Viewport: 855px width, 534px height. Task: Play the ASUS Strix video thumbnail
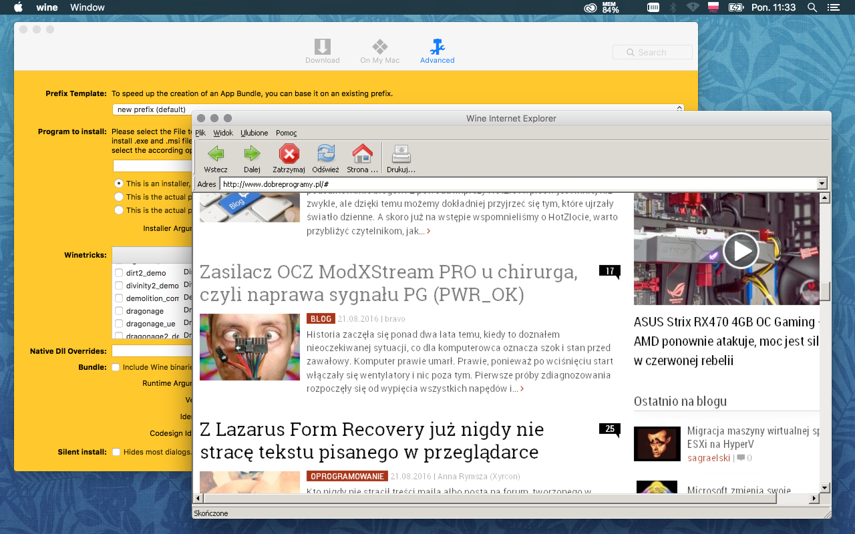741,250
